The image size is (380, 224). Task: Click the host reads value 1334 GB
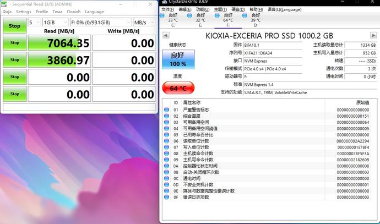coord(361,45)
